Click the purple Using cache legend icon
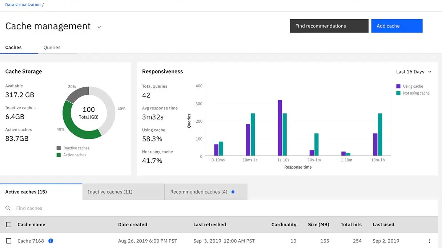Screen dimensions: 442x248 coord(398,86)
